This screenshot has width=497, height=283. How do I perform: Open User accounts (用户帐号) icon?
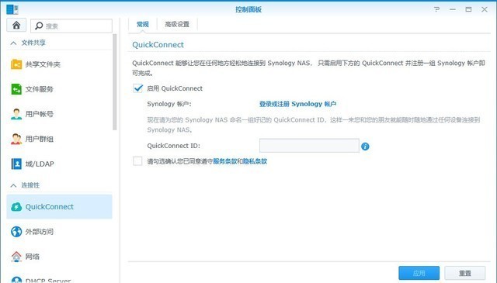(16, 114)
